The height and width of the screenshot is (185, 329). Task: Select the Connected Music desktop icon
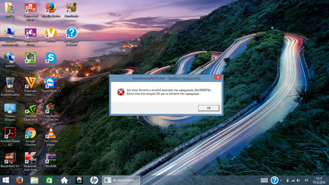coord(30,12)
